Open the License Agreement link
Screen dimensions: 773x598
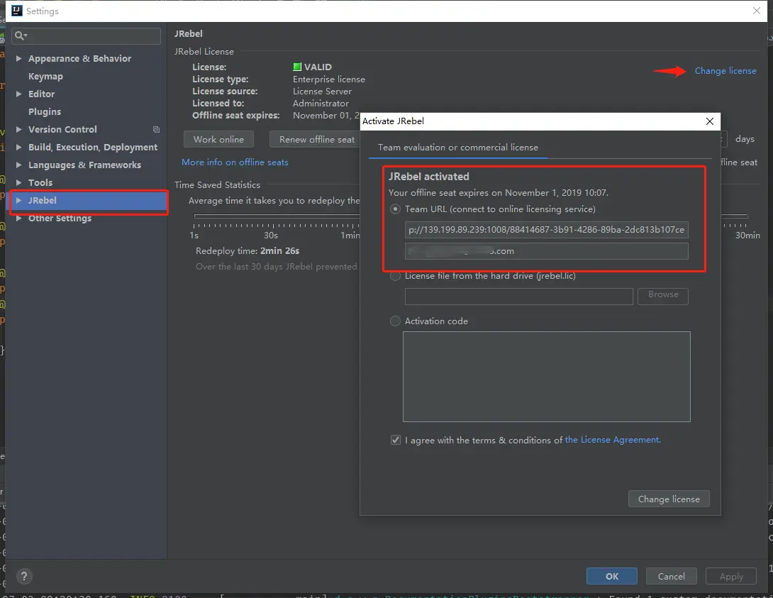click(x=613, y=440)
